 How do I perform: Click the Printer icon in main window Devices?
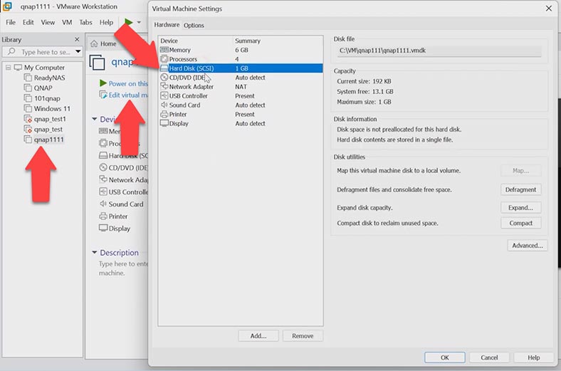[x=103, y=216]
